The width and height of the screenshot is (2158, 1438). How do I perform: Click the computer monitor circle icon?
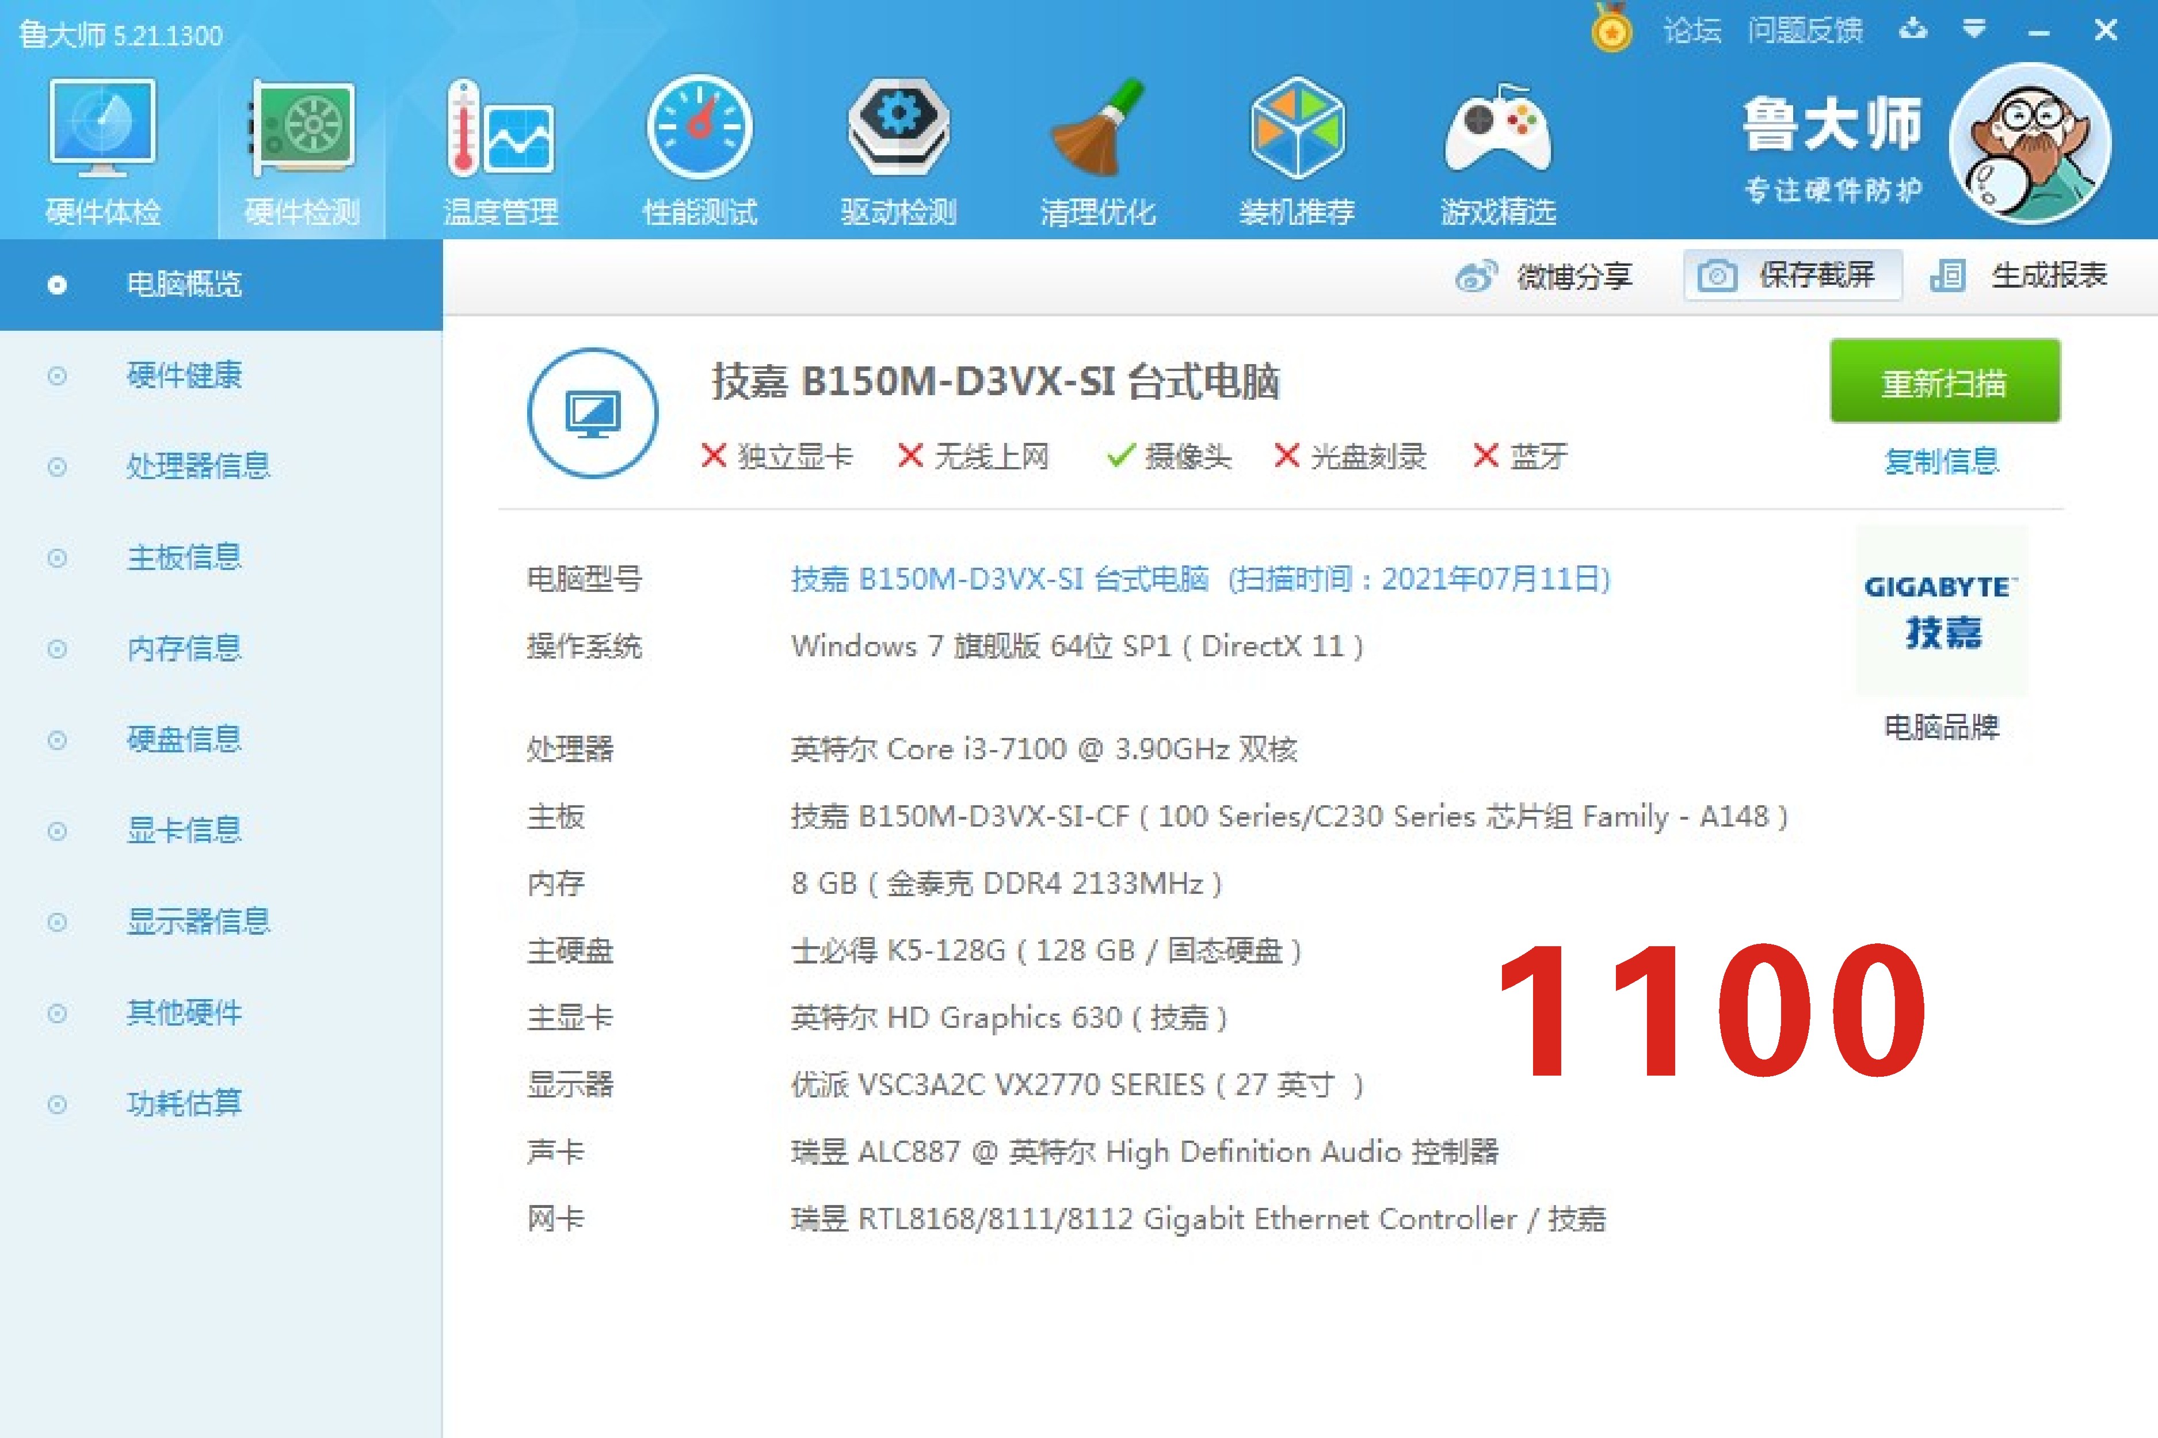click(x=593, y=412)
